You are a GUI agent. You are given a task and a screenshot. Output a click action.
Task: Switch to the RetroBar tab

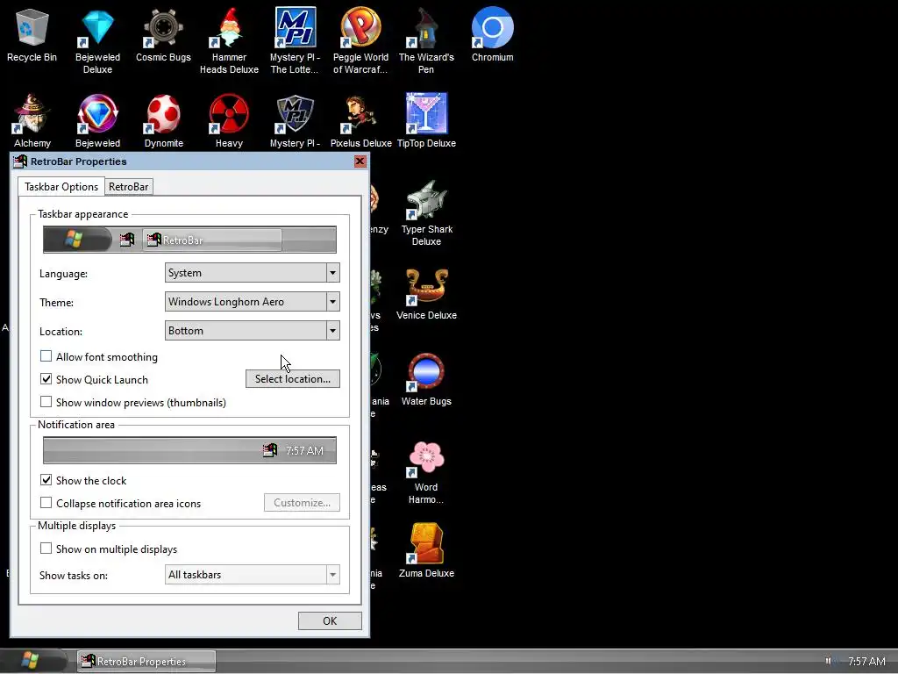128,187
